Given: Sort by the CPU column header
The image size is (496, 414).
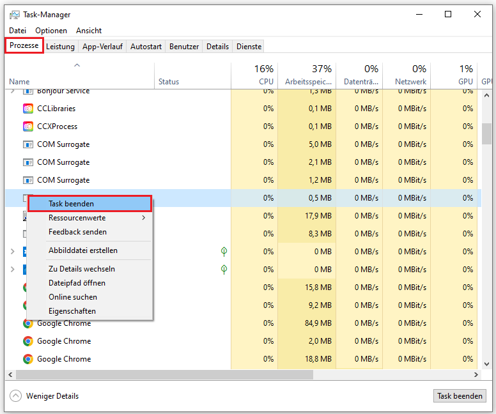Looking at the screenshot, I should click(254, 76).
